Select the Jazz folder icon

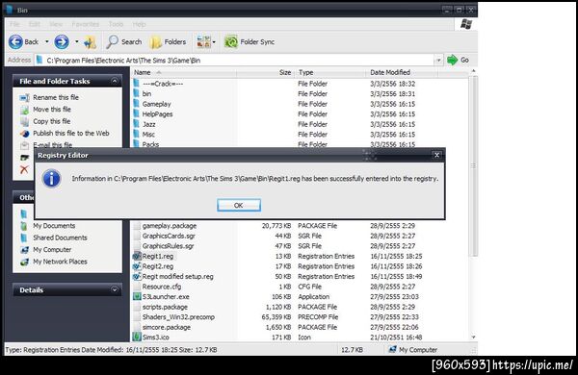coord(137,124)
